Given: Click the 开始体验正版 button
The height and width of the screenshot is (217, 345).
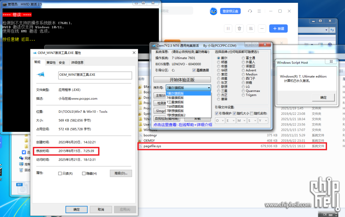Looking at the screenshot, I should click(x=182, y=80).
